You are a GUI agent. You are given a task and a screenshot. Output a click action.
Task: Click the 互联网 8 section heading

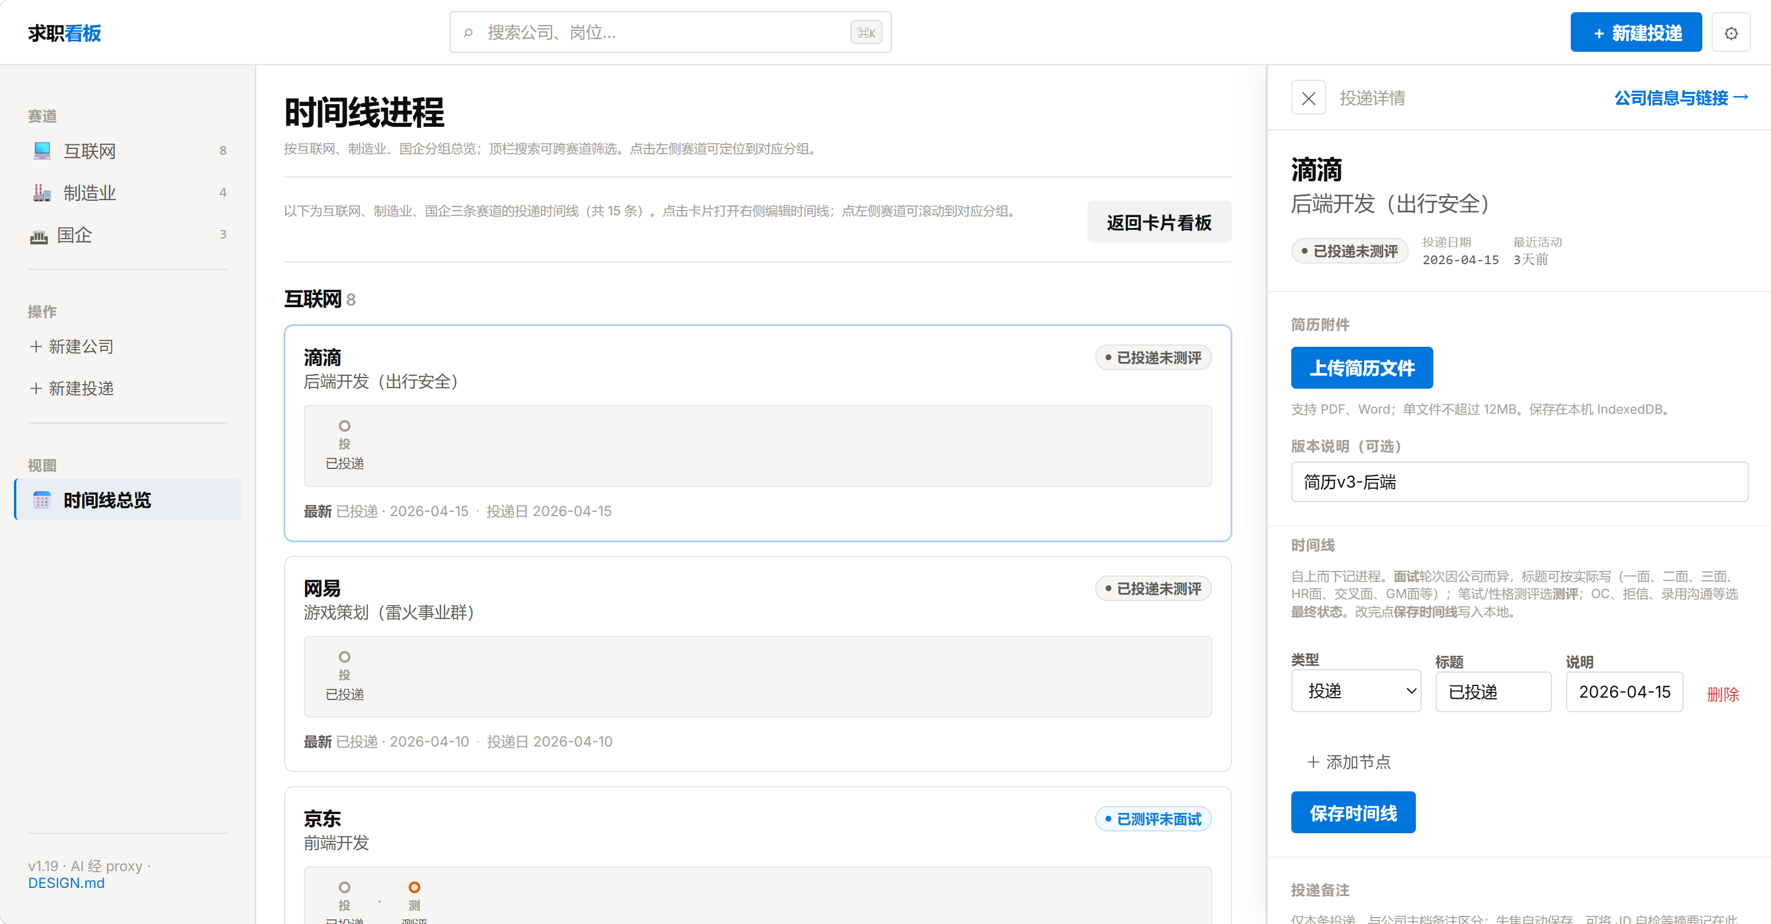pos(320,299)
